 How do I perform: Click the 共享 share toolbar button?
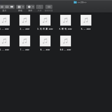click(39, 7)
